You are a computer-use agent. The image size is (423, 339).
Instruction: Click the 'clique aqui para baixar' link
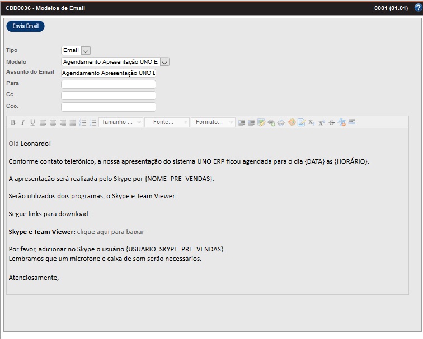pos(110,231)
